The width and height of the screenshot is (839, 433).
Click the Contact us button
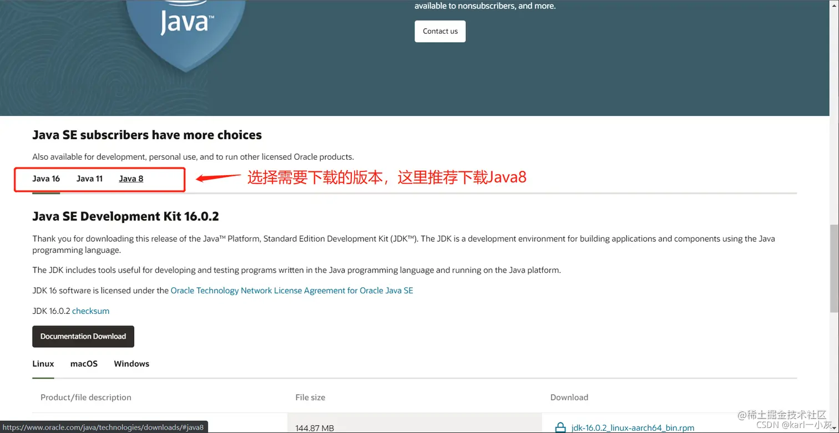440,31
